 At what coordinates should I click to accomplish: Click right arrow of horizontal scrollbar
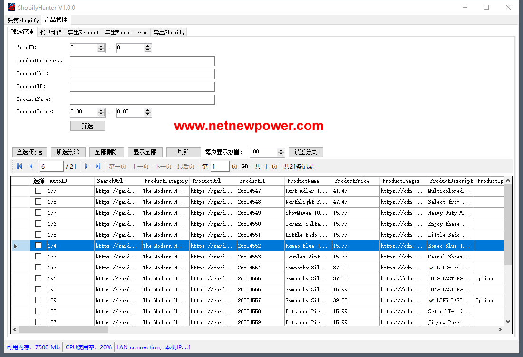click(500, 329)
